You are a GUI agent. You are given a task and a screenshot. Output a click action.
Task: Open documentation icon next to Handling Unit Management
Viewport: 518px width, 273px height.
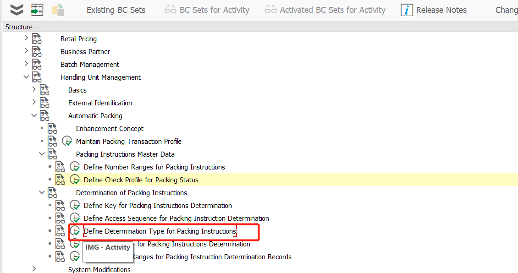37,77
